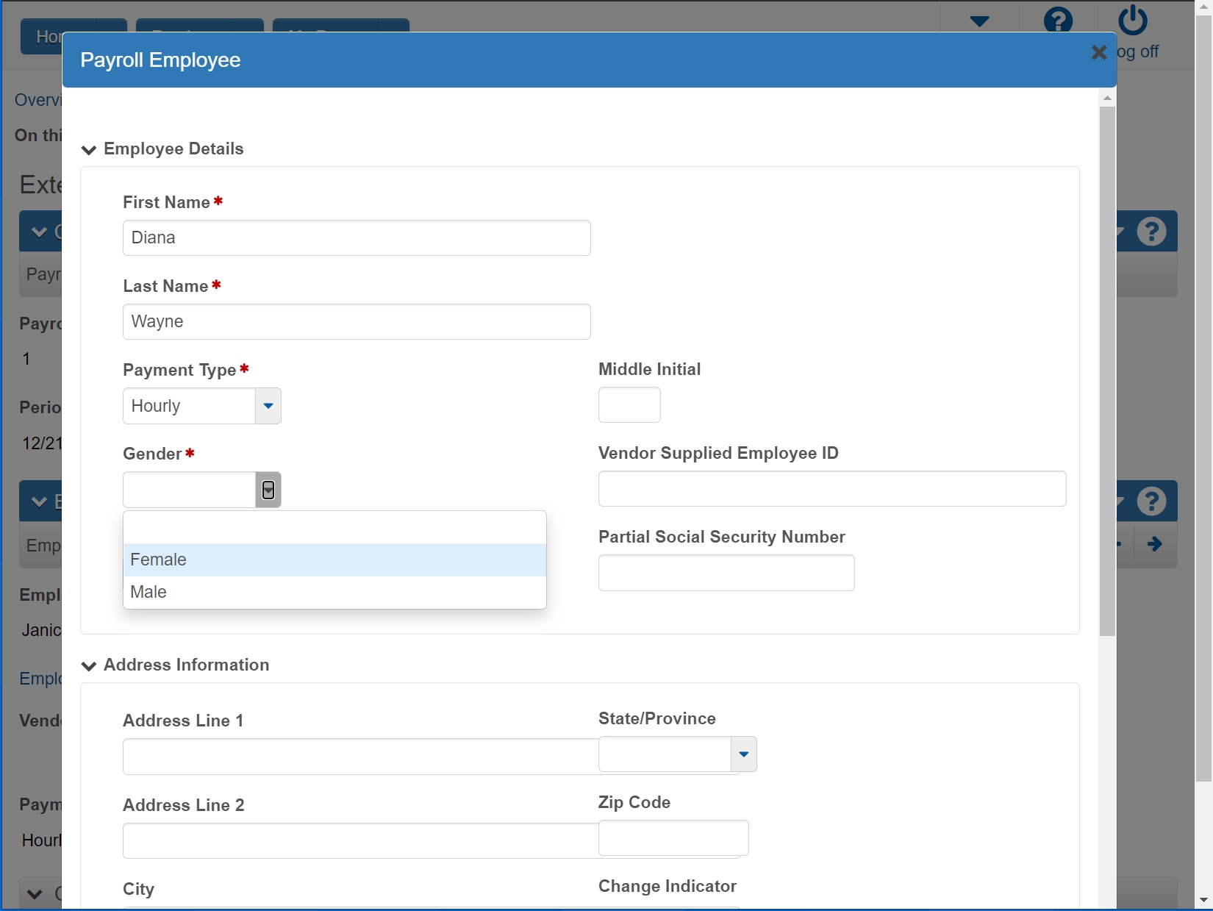Click the State/Province text box
The image size is (1213, 911).
click(665, 754)
